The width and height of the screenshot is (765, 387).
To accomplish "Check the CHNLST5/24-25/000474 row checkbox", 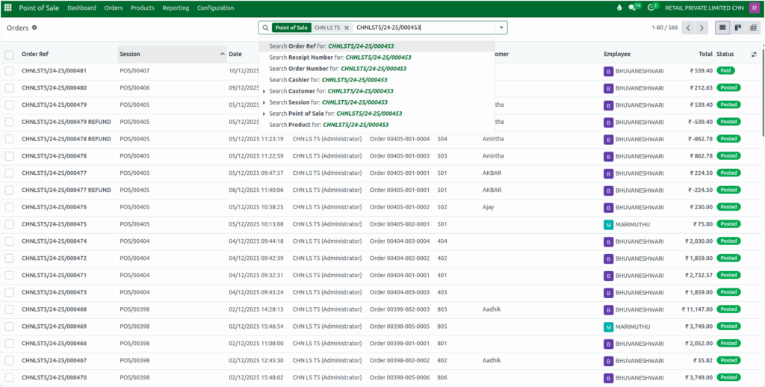I will click(10, 241).
